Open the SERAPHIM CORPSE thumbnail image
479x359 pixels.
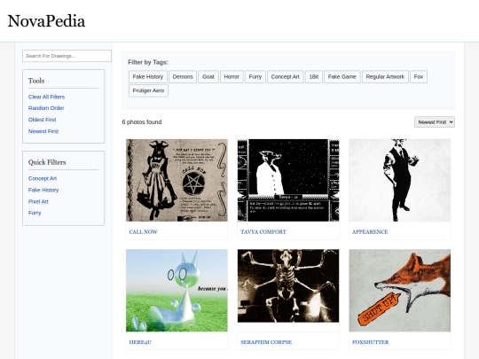point(288,285)
